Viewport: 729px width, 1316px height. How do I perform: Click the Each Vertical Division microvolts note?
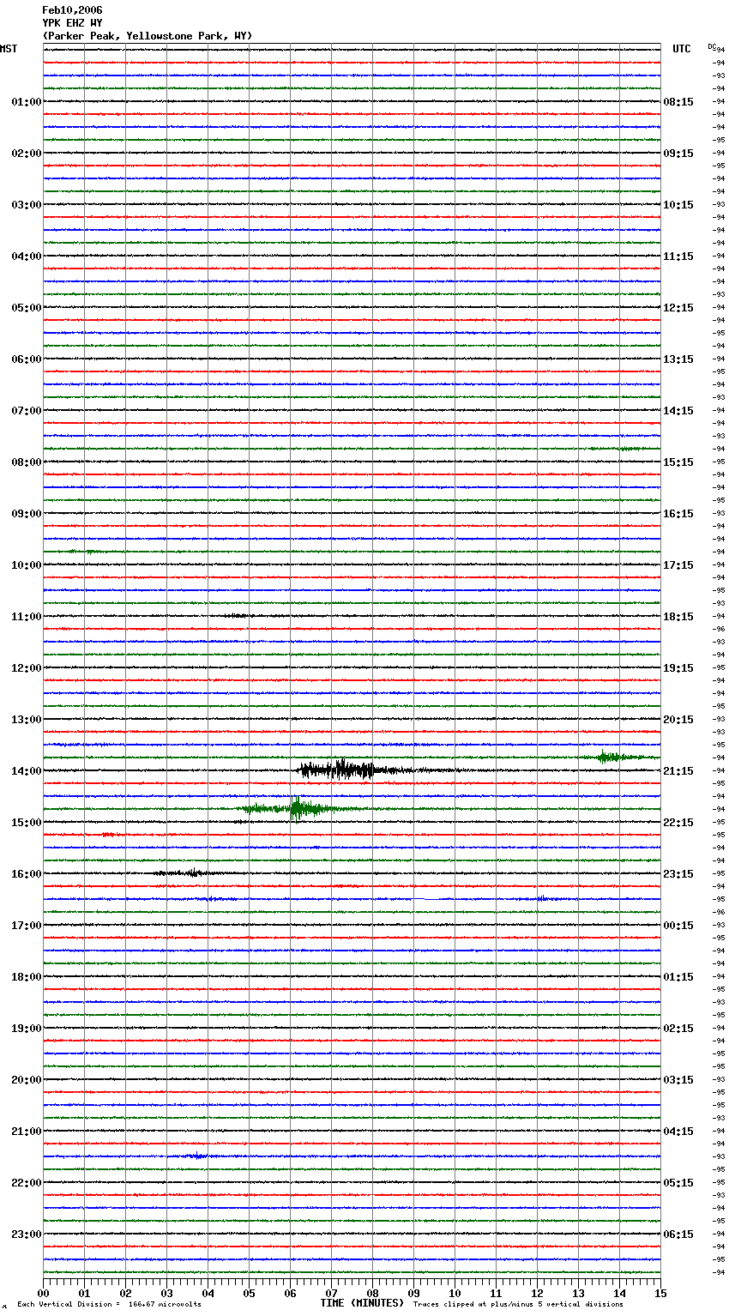[109, 1305]
